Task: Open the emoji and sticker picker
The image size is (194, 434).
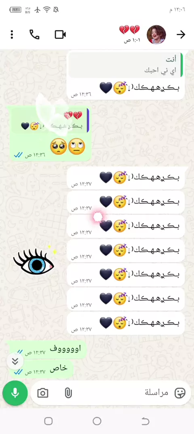Action: click(x=180, y=393)
